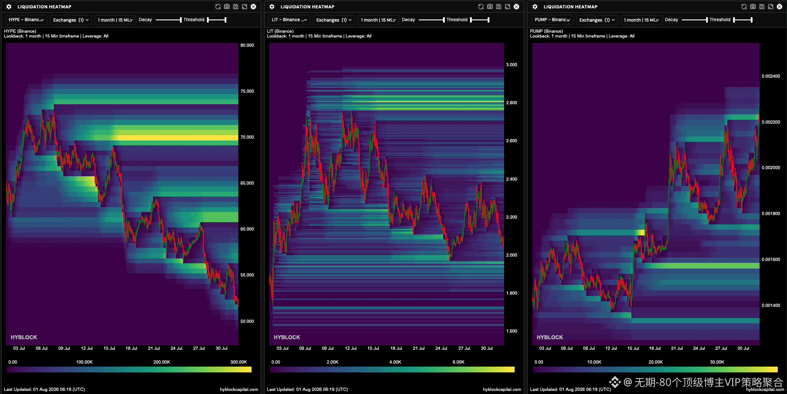Close the PUMP liquidation heatmap panel
This screenshot has height=394, width=787.
(779, 7)
